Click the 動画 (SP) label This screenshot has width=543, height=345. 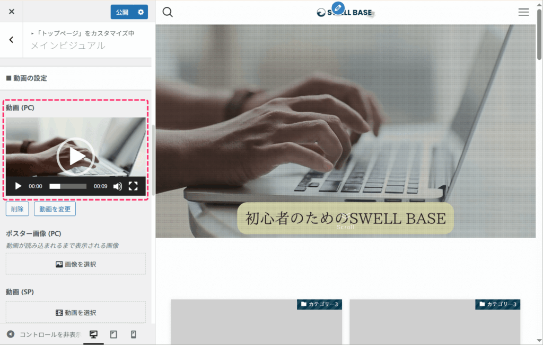tap(20, 292)
